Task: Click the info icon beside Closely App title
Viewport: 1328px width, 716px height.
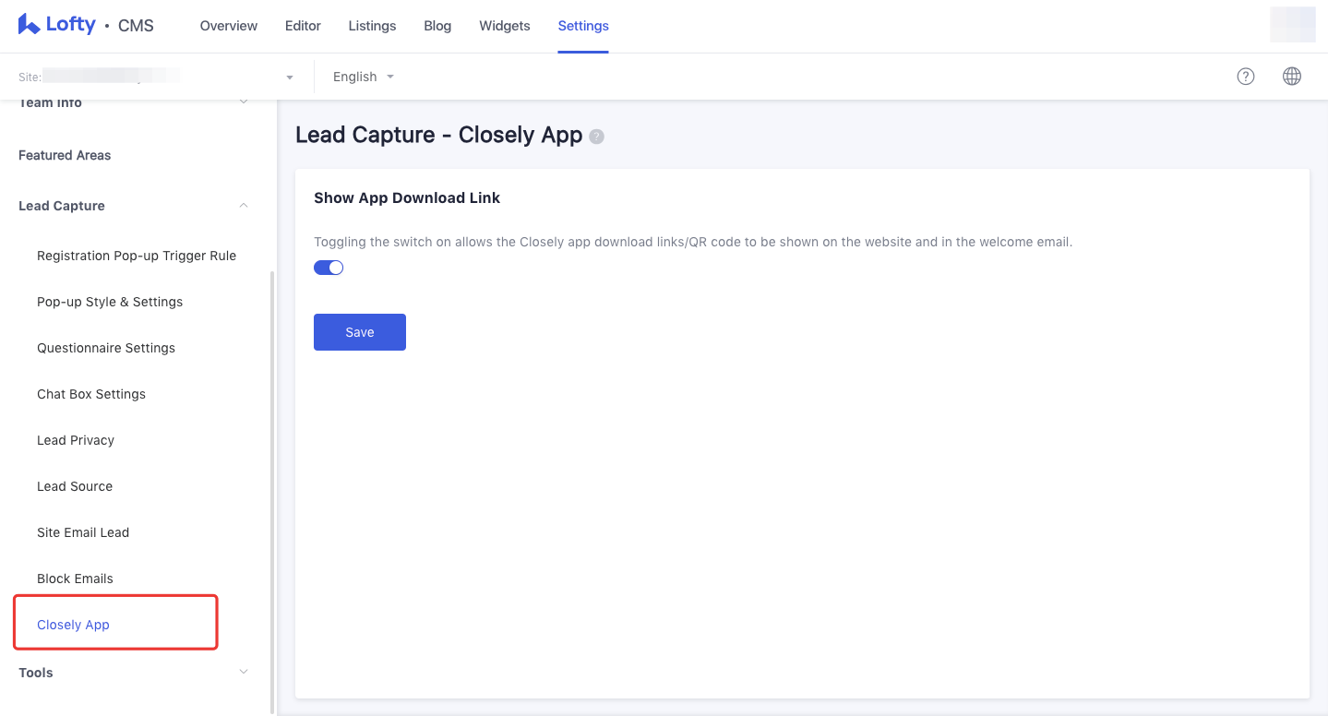Action: tap(597, 137)
